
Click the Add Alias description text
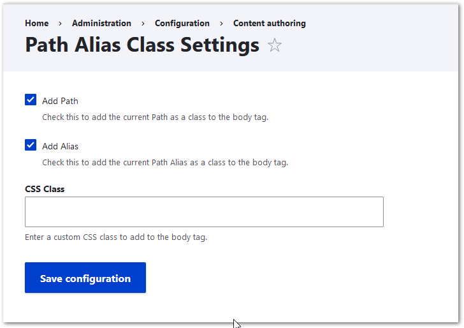165,163
